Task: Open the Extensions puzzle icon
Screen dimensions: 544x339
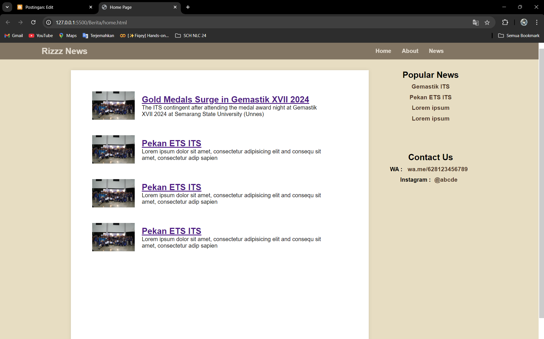Action: [505, 22]
